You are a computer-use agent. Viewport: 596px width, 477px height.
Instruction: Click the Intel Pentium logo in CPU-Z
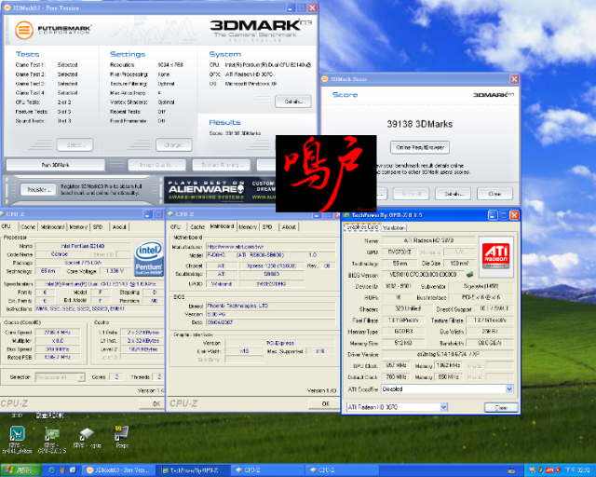pos(149,258)
